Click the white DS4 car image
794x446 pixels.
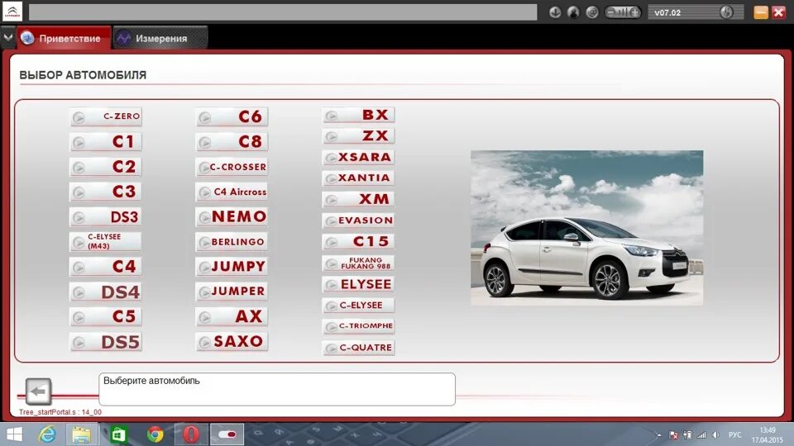click(587, 228)
